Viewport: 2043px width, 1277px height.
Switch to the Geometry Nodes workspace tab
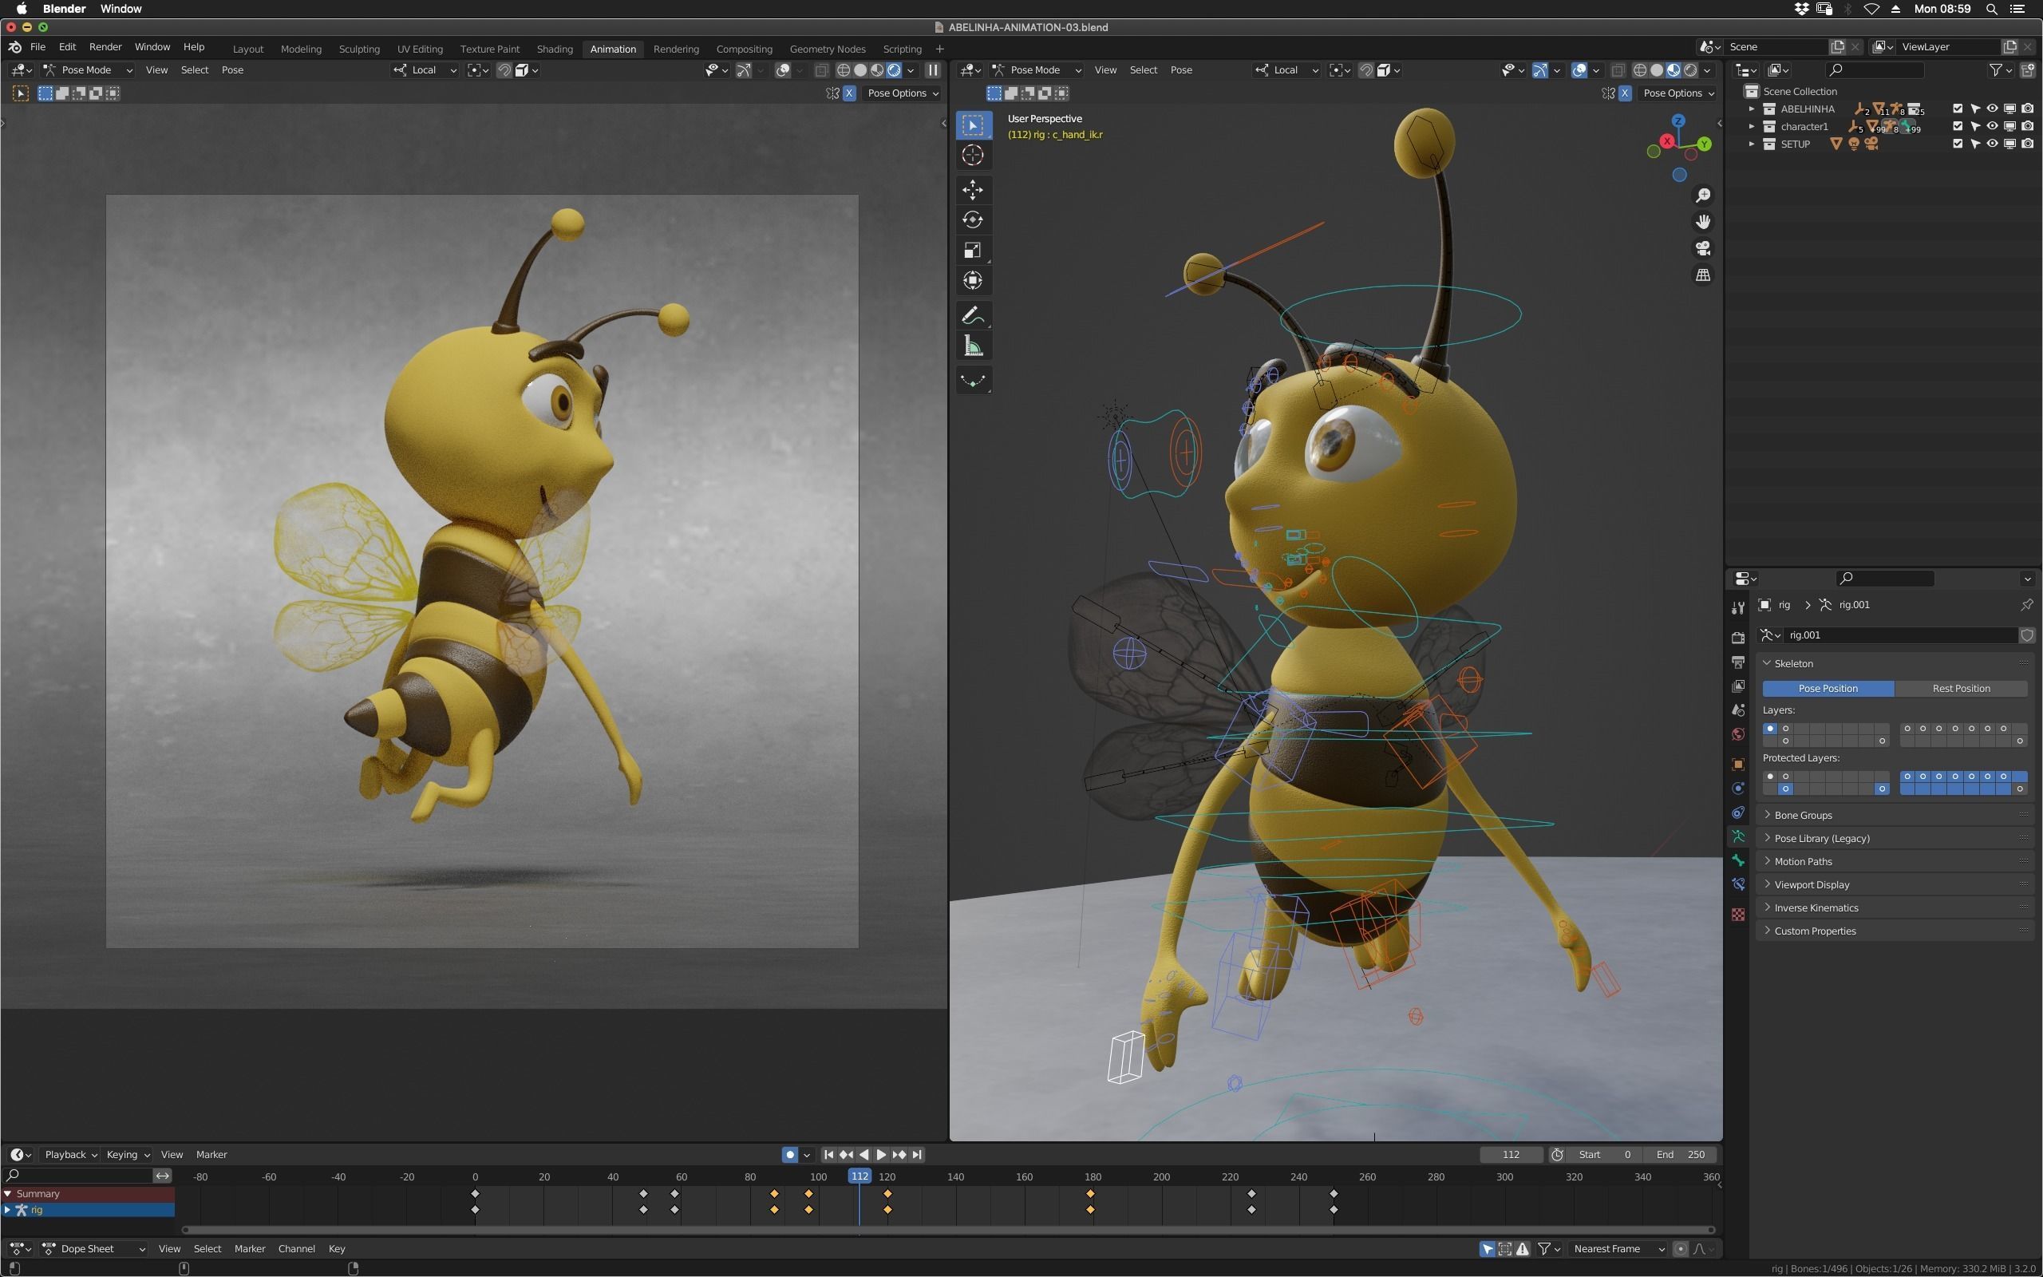tap(828, 49)
